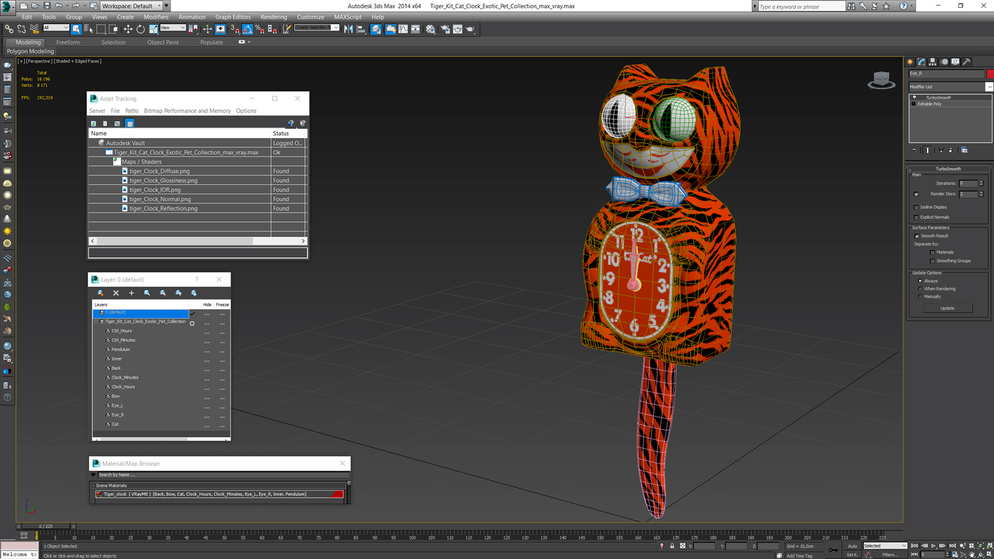Image resolution: width=994 pixels, height=559 pixels.
Task: Open Render Setup from toolbar
Action: click(445, 29)
